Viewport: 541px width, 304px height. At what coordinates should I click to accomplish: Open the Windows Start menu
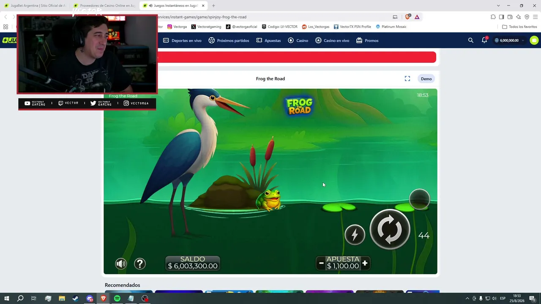click(7, 299)
